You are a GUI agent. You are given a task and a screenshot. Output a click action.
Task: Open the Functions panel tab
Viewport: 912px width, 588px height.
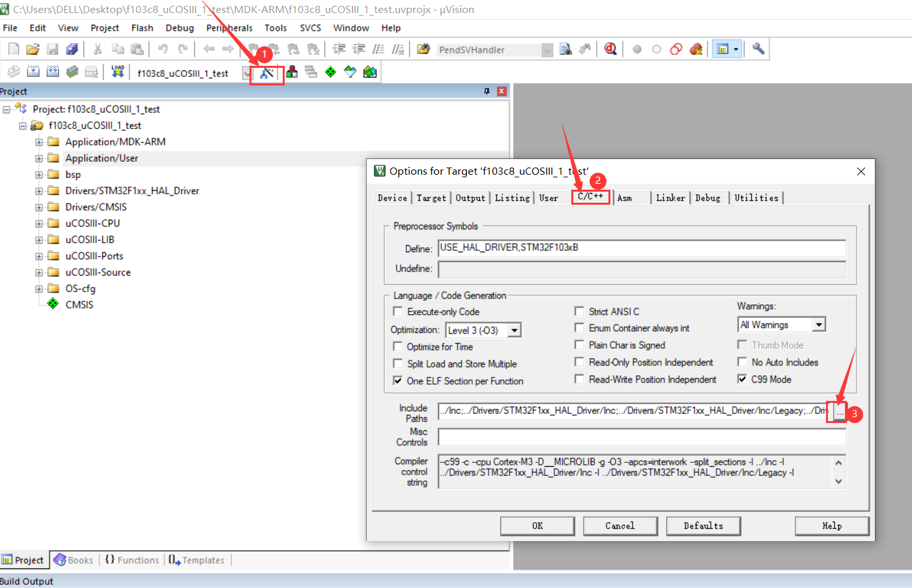tap(132, 560)
